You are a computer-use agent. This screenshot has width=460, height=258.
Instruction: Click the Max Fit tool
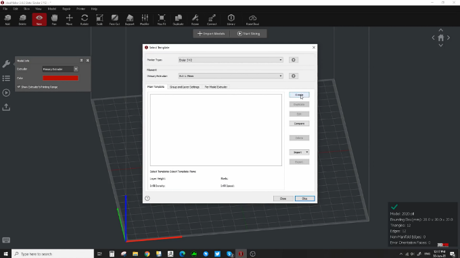click(x=162, y=20)
